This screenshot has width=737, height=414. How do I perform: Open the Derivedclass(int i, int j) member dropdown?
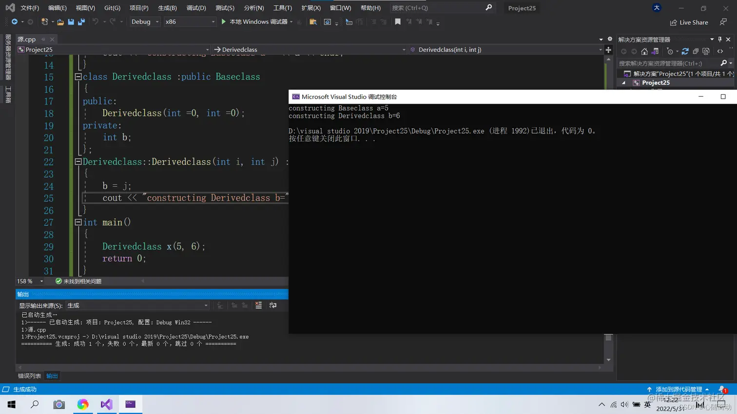point(506,50)
